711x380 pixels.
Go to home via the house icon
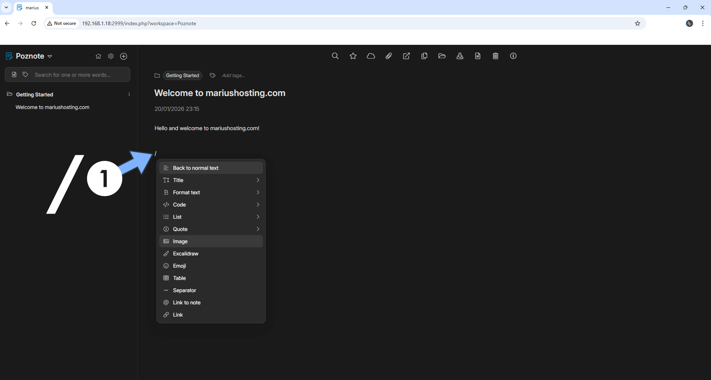[x=98, y=56]
